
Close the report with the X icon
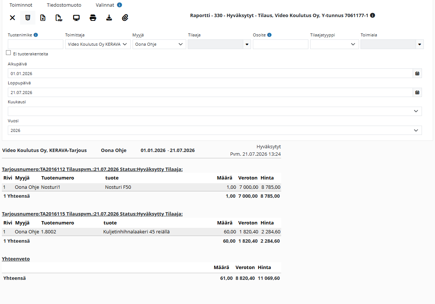point(13,18)
